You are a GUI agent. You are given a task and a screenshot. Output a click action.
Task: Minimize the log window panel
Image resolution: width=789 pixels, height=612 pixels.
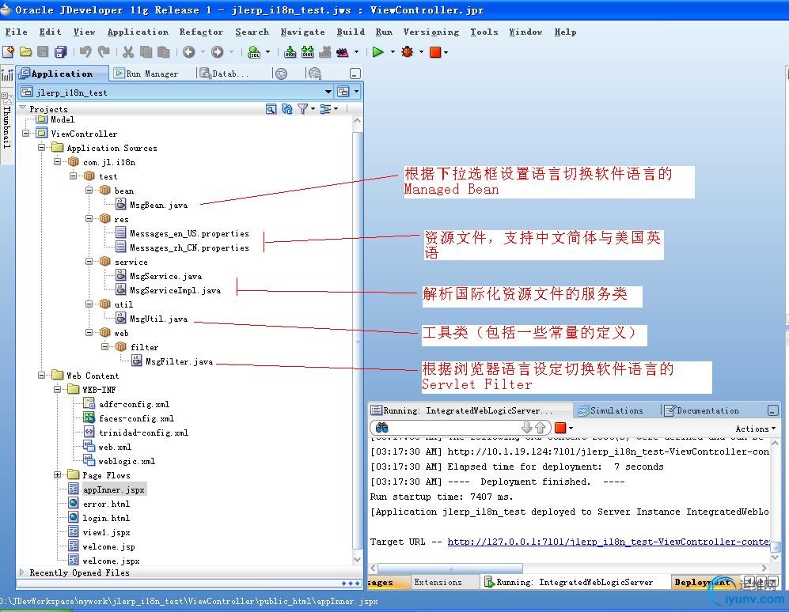(773, 411)
